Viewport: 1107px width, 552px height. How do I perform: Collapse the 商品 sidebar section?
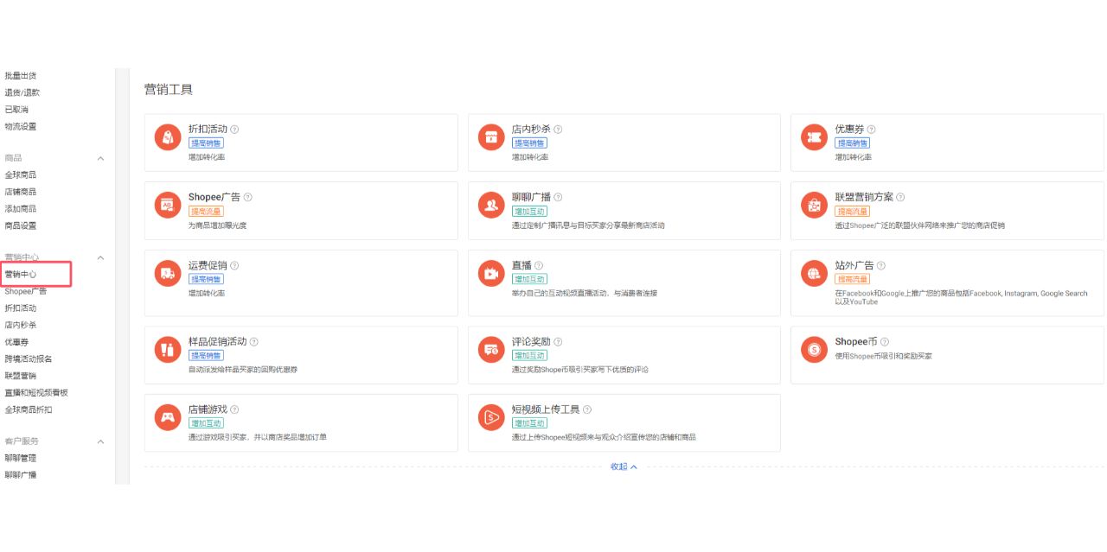pos(100,158)
